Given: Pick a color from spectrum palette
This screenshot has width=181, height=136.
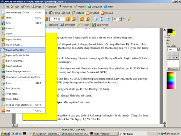Looking at the screenshot, I should pyautogui.click(x=171, y=80).
